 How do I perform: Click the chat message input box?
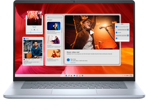point(122,40)
